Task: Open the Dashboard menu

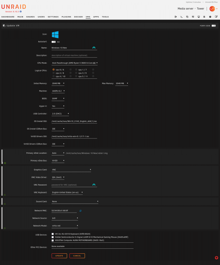Action: pos(8,17)
